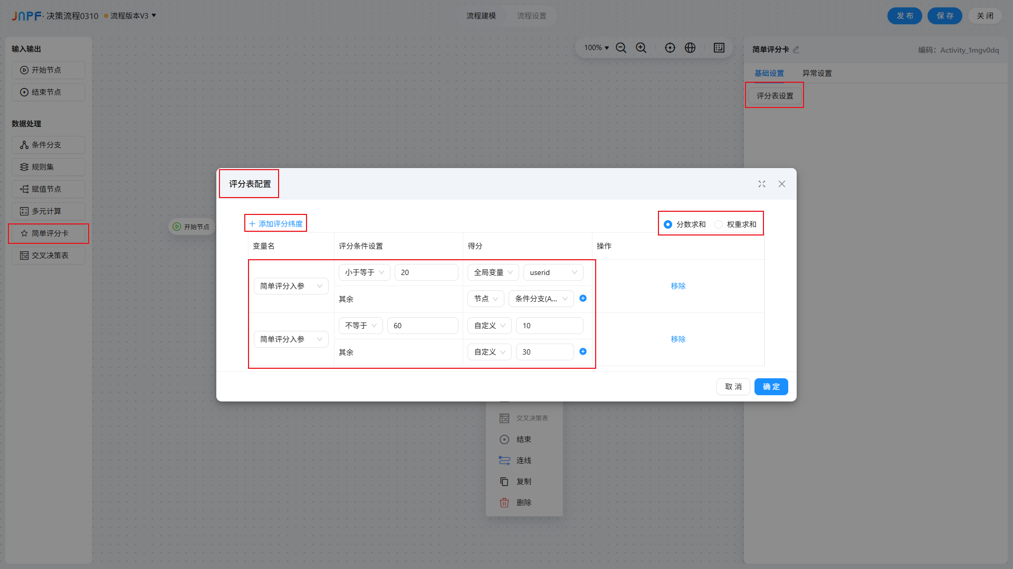Click blue plus icon beside score 30

[583, 351]
